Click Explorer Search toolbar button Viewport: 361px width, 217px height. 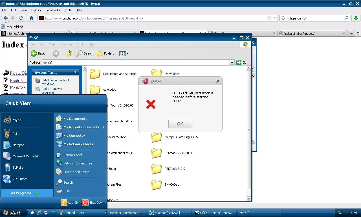pos(85,53)
